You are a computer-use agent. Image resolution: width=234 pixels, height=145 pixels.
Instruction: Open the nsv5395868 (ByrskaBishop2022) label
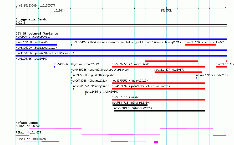coord(94,75)
